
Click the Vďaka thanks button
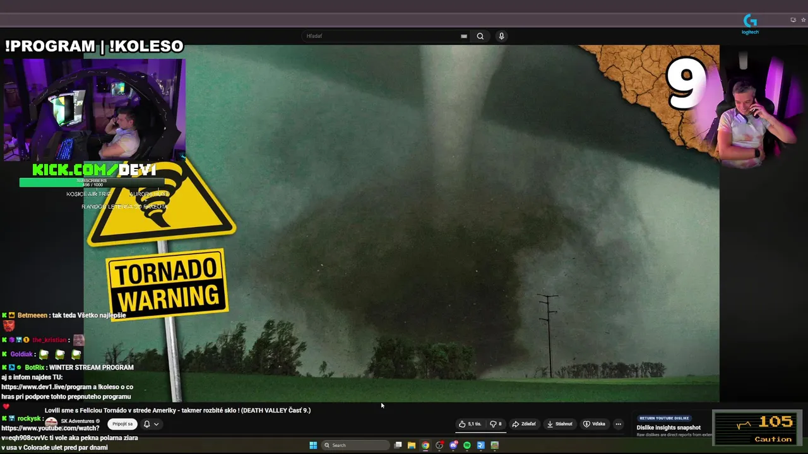pyautogui.click(x=594, y=424)
